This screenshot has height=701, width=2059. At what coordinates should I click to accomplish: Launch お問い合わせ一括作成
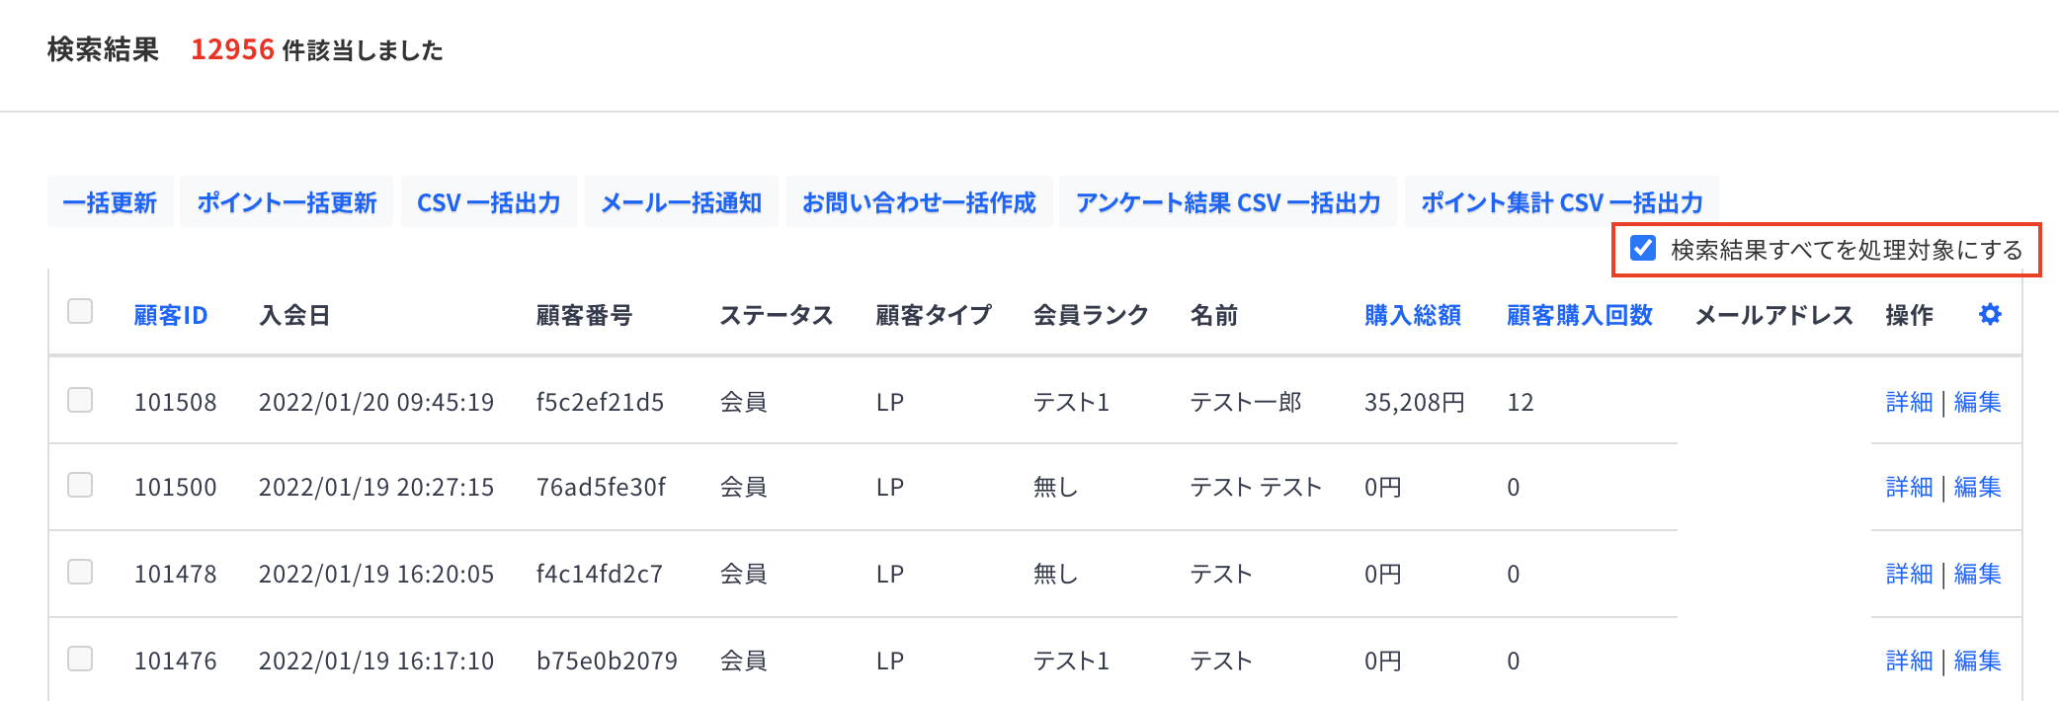(919, 202)
